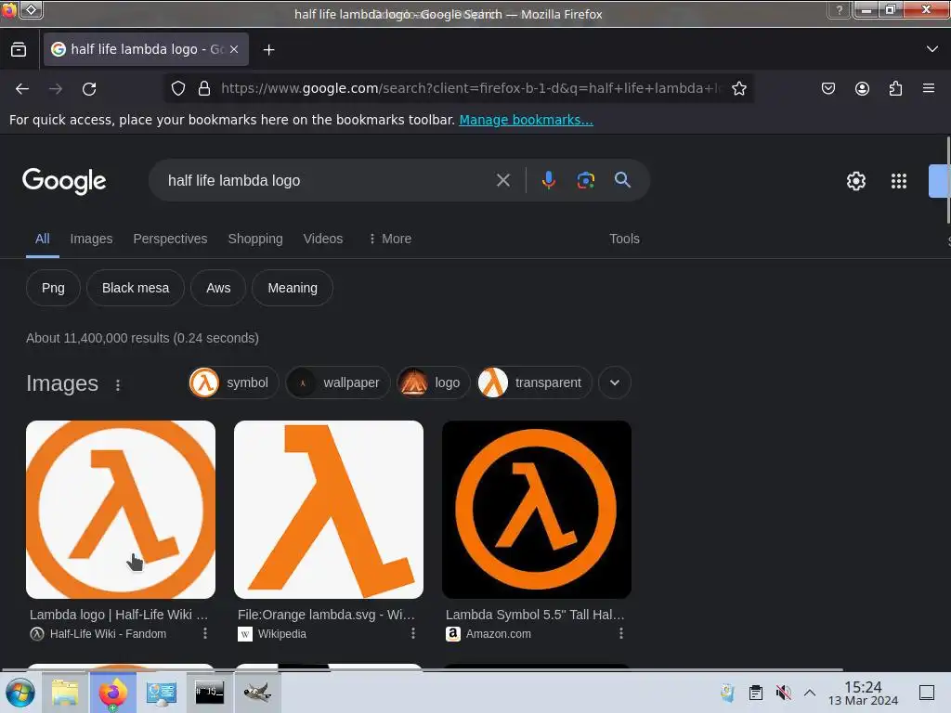Unmute the volume tray icon
The width and height of the screenshot is (951, 713).
[x=783, y=693]
